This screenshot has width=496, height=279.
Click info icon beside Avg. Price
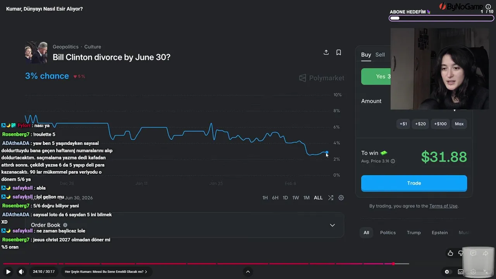coord(393,161)
